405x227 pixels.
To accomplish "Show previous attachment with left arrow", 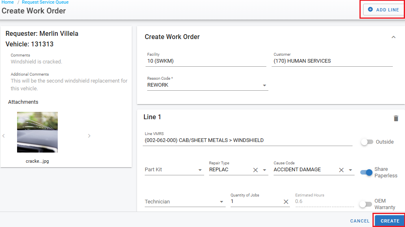I will [4, 136].
